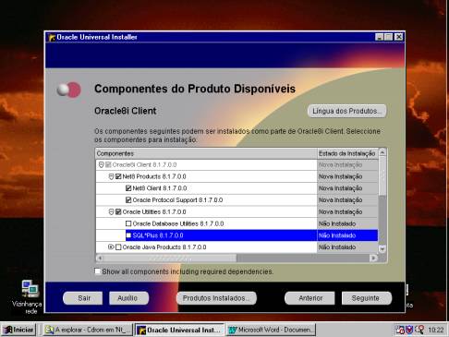Click the Seguinte button
Viewport: 449px width, 337px height.
[x=367, y=298]
